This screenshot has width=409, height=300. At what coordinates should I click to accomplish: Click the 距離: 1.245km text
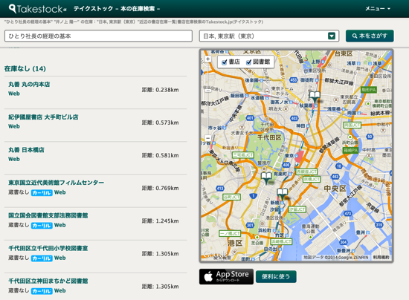pyautogui.click(x=160, y=221)
